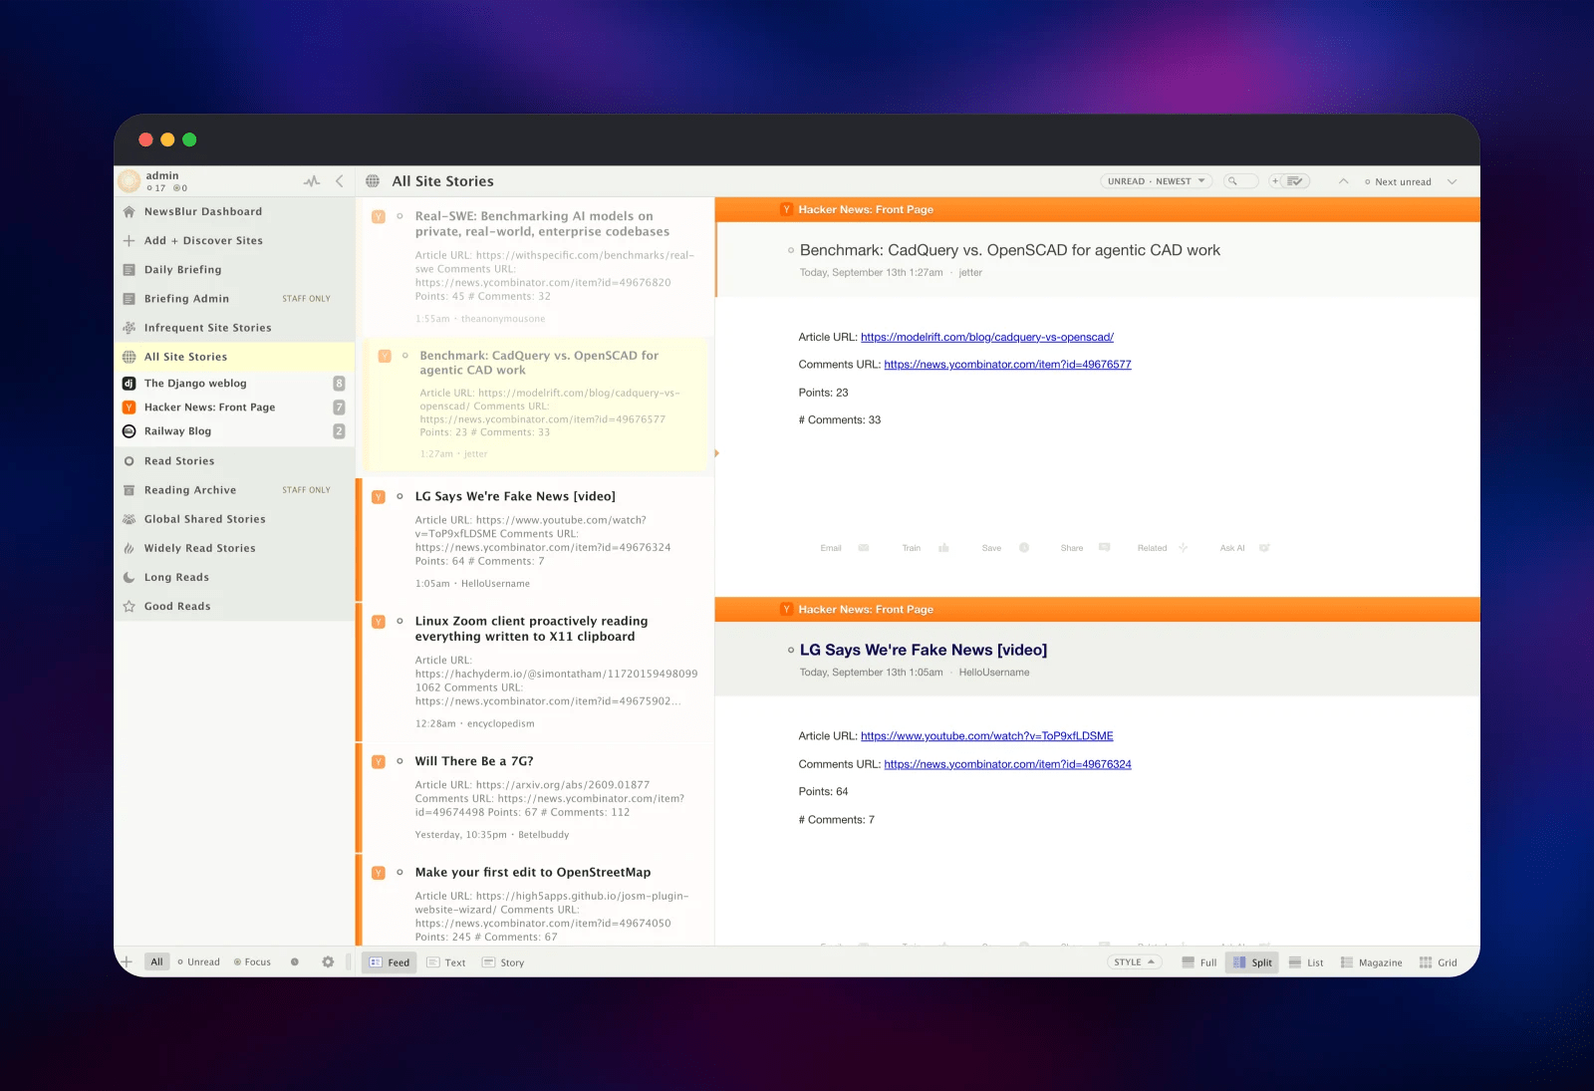The image size is (1594, 1091).
Task: Open Read Stories list
Action: (234, 460)
